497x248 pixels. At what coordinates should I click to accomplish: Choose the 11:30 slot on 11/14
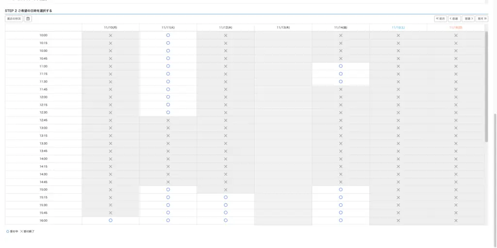pyautogui.click(x=341, y=82)
